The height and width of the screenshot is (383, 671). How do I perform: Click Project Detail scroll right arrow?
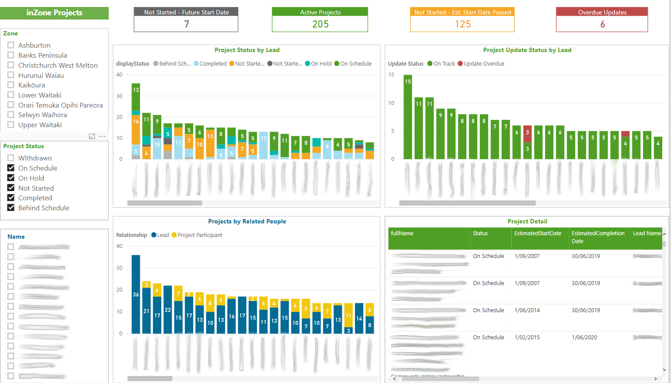point(655,379)
